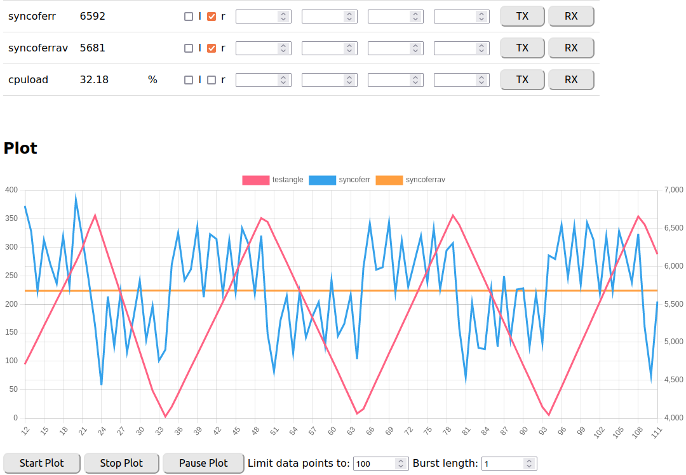Screen dimensions: 686x475
Task: Click the last spinner field of cpuload
Action: click(455, 80)
